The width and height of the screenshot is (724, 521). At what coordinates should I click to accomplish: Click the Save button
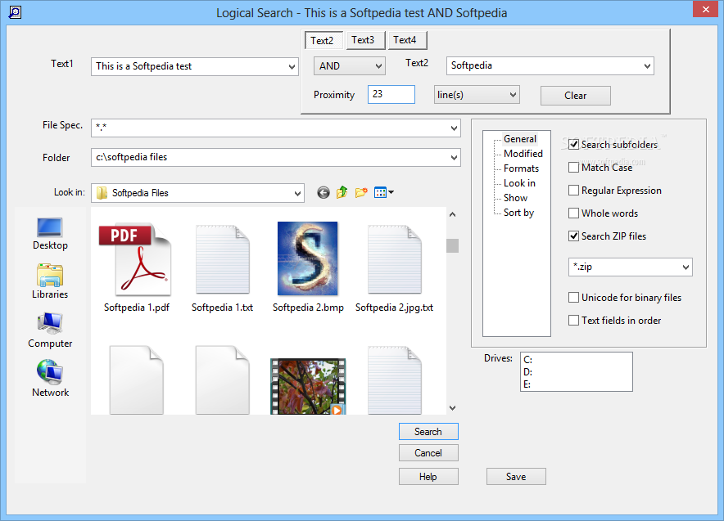click(516, 477)
